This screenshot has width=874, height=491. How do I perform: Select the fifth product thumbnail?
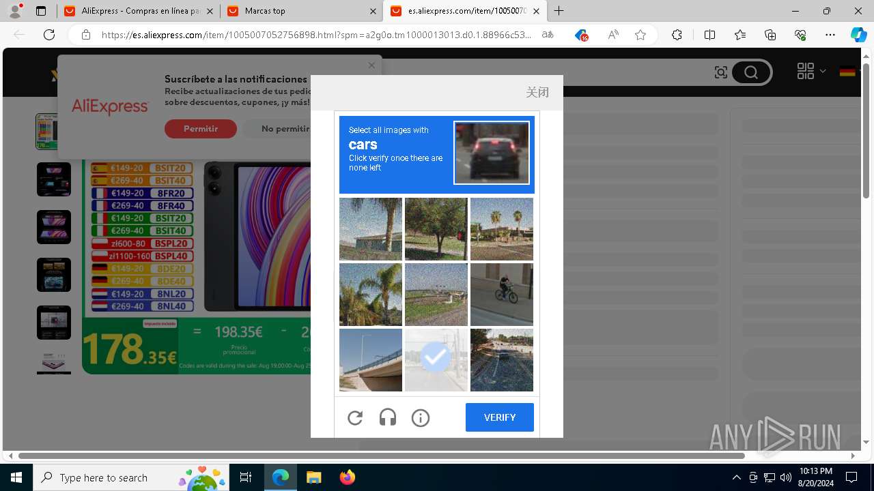pos(54,323)
